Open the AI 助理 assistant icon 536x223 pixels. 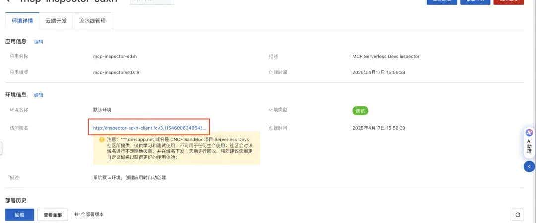529,143
